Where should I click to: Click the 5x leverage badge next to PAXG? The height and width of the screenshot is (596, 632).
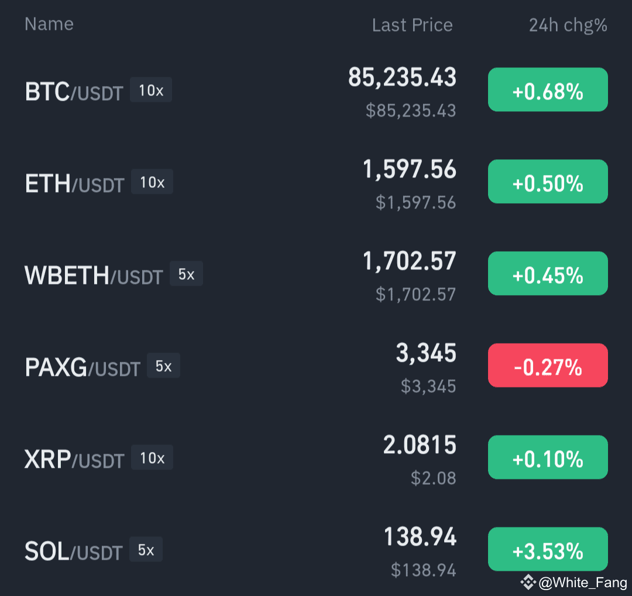[x=163, y=365]
